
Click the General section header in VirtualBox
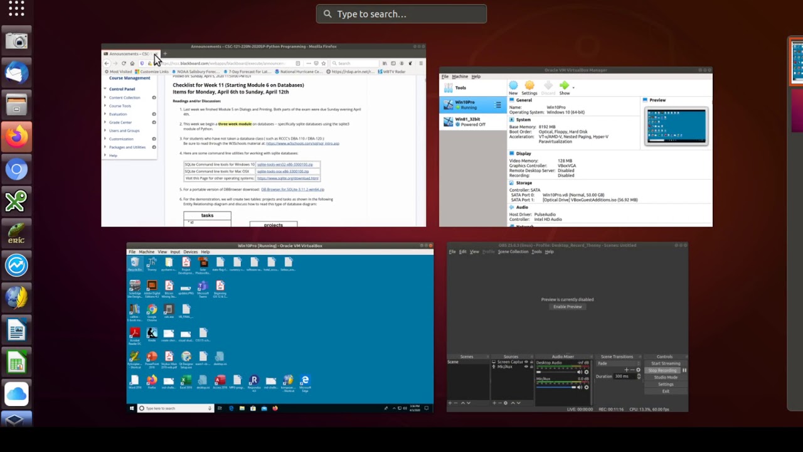click(524, 100)
